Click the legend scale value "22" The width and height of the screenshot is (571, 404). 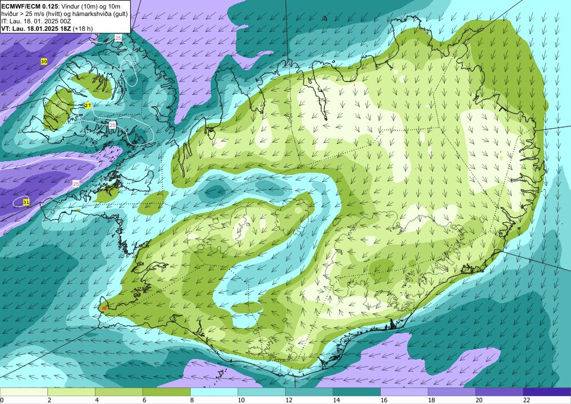click(x=526, y=400)
